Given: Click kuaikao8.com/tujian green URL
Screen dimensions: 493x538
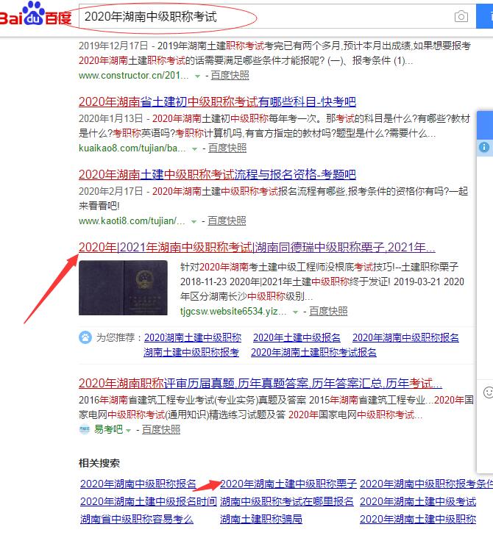Looking at the screenshot, I should [x=132, y=148].
